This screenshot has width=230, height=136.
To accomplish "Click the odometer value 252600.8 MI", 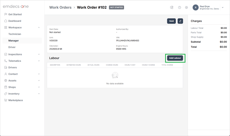I will pos(56,49).
